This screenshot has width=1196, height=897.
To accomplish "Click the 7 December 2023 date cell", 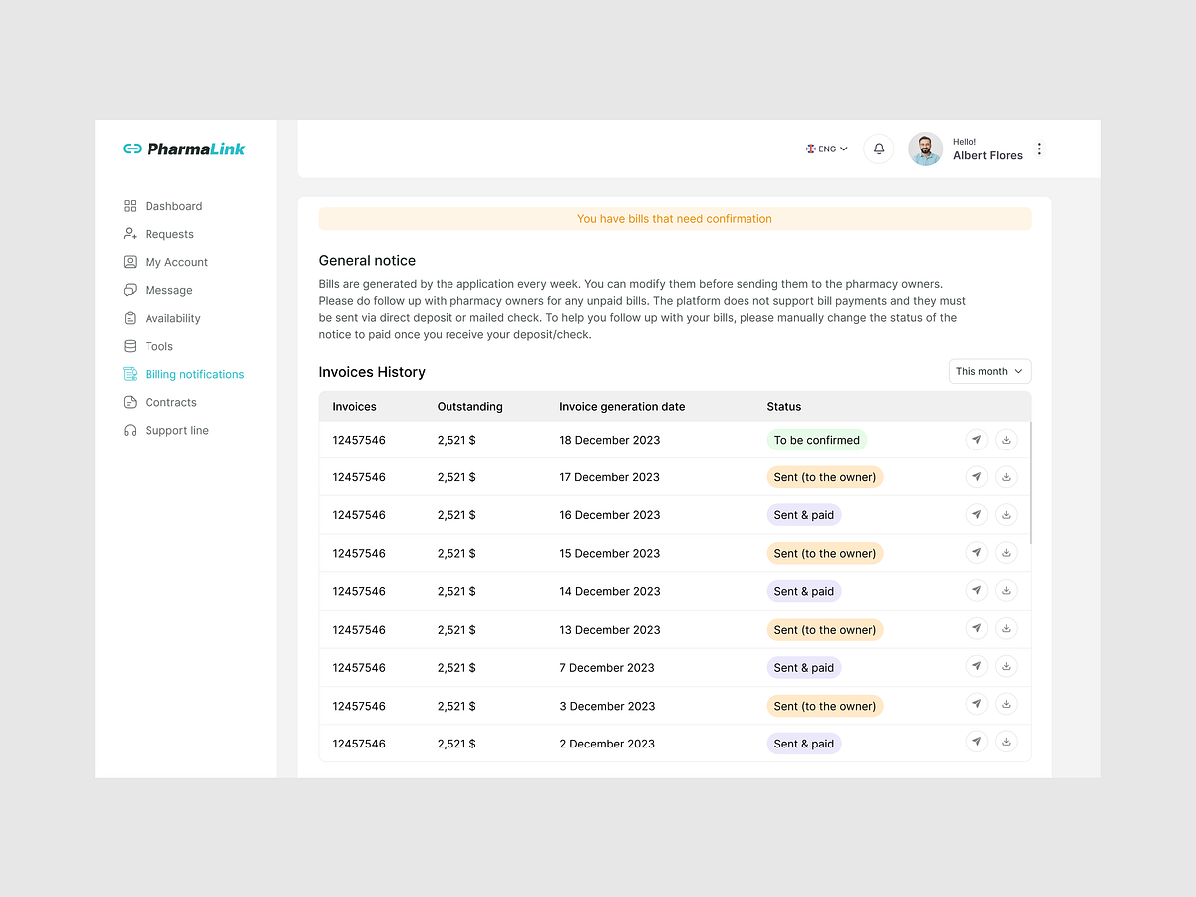I will [x=607, y=668].
